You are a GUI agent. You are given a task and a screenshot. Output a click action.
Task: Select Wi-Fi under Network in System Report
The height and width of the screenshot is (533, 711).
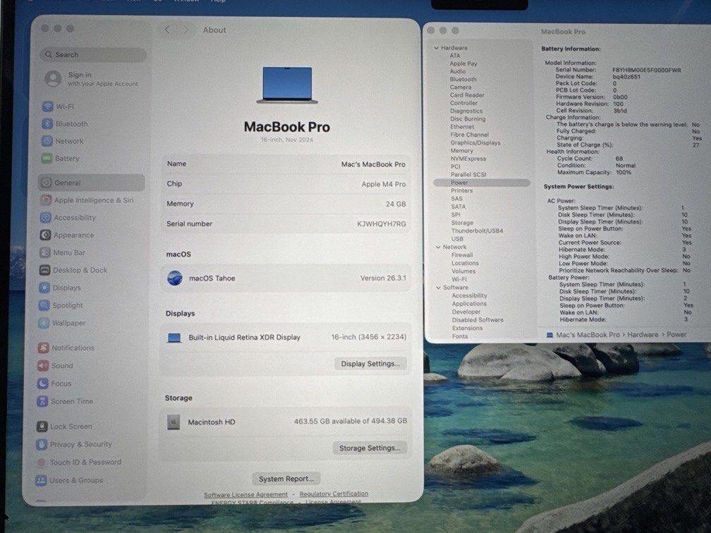point(459,280)
